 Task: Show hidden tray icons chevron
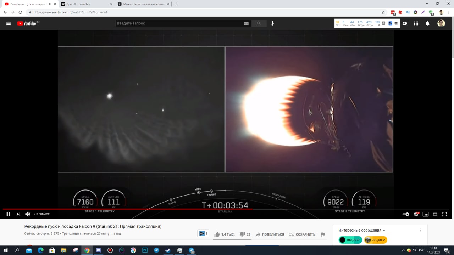[403, 250]
